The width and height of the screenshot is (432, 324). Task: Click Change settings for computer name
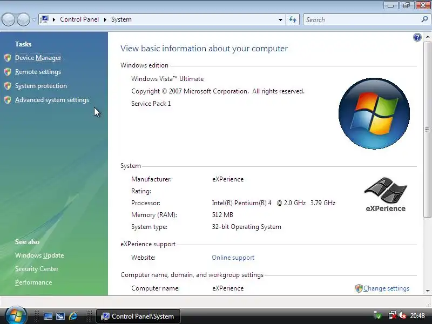point(386,288)
